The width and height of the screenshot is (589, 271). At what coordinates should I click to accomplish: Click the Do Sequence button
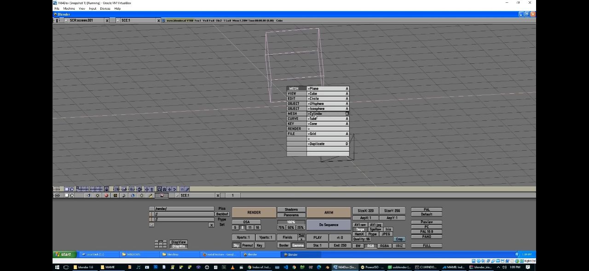pyautogui.click(x=329, y=225)
